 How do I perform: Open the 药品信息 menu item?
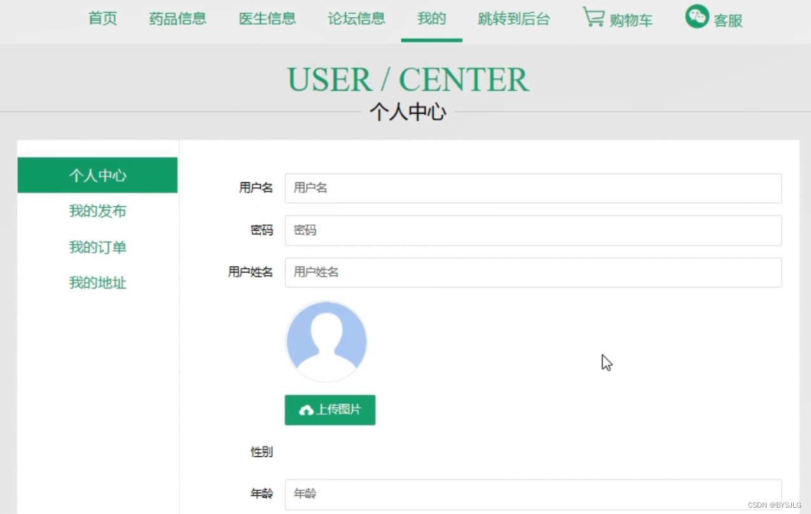tap(178, 19)
